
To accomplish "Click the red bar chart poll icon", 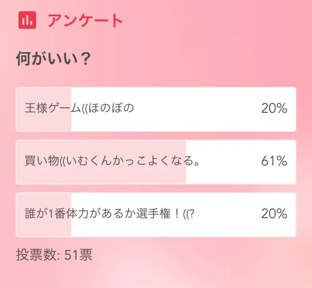I will [27, 20].
